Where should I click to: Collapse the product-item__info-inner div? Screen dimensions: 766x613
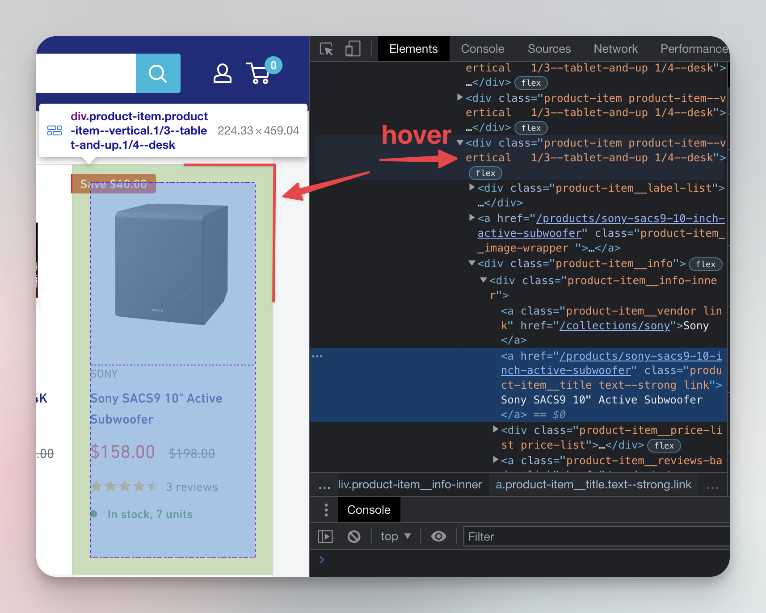(483, 281)
